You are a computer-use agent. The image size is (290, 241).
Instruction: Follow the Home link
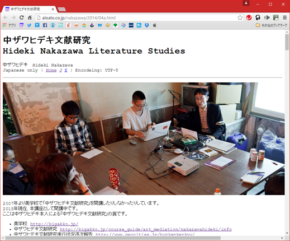tap(51, 70)
